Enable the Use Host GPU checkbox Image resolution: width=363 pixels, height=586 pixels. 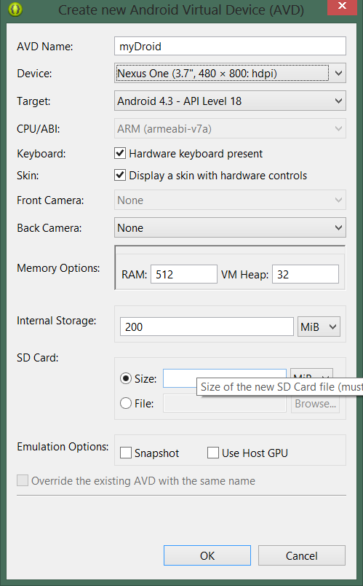click(213, 453)
